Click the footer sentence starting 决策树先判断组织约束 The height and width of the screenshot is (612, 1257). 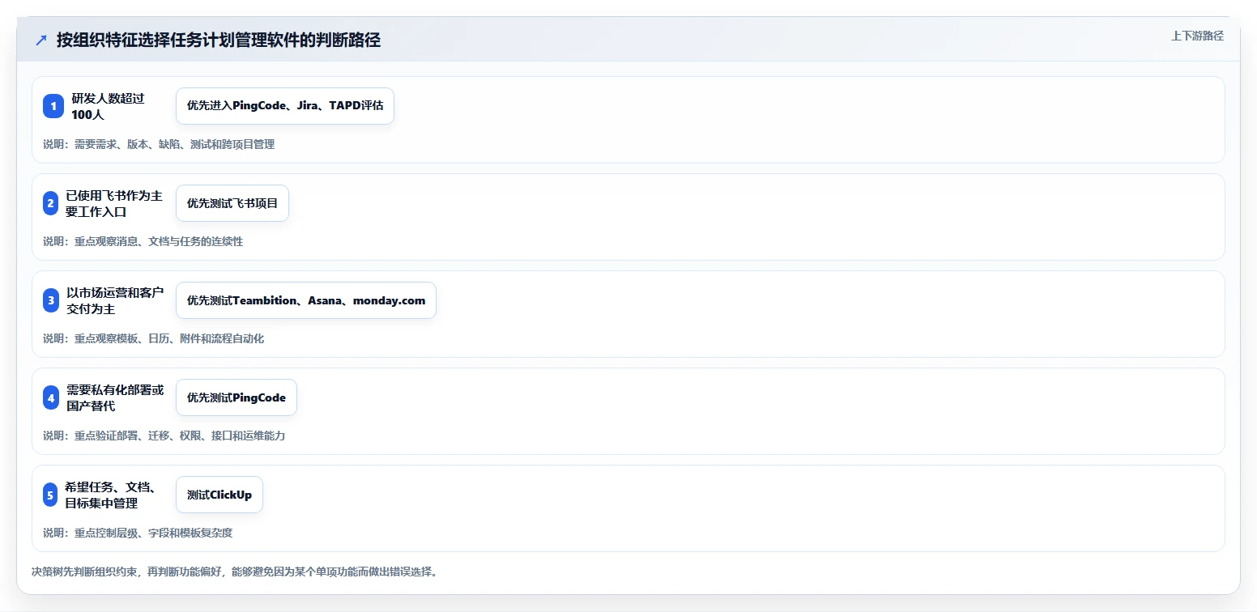click(x=236, y=572)
